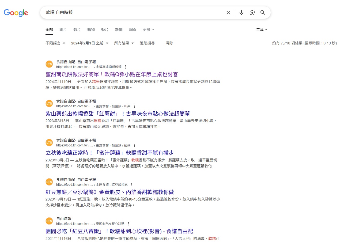
Task: Click the Google logo
Action: click(16, 13)
